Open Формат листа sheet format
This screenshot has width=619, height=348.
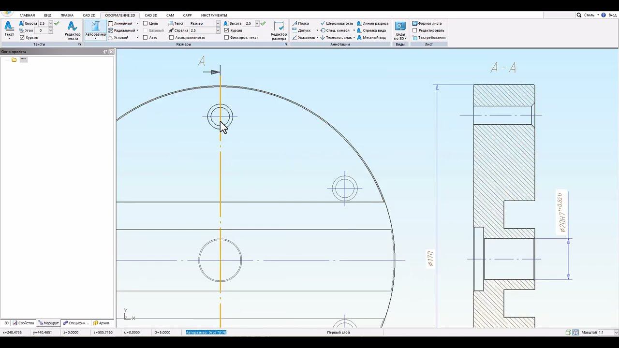click(427, 23)
